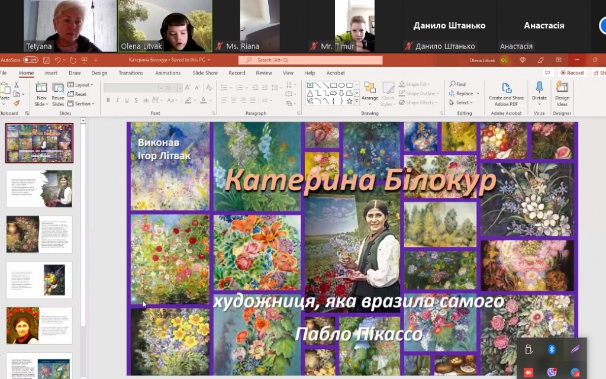Open the font name combo box

(x=133, y=88)
